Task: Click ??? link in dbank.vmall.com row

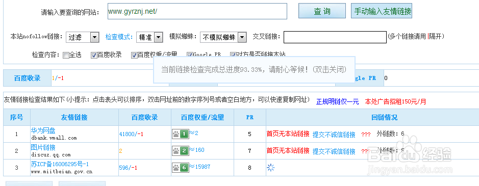Action: coord(366,135)
